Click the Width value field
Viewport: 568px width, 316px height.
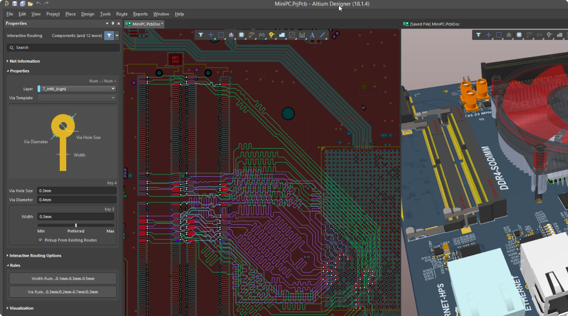pyautogui.click(x=76, y=217)
